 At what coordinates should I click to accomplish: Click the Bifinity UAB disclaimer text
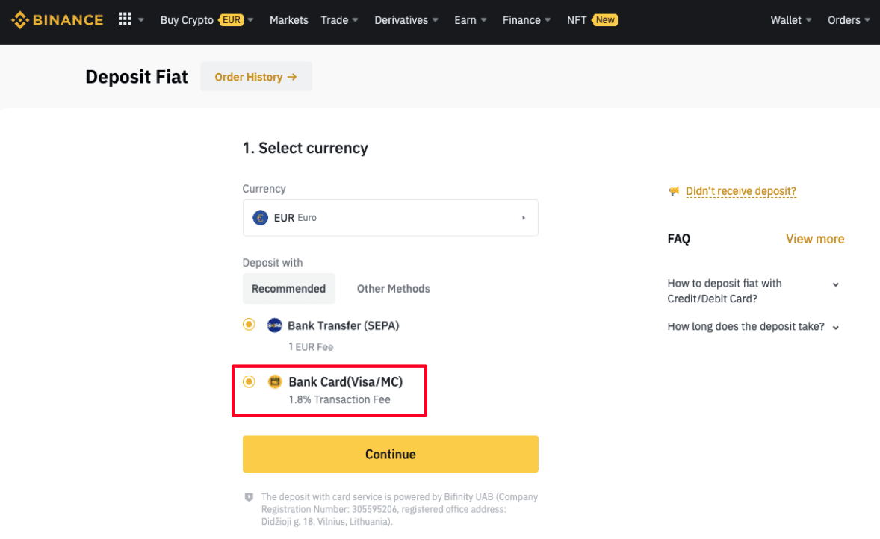(400, 509)
